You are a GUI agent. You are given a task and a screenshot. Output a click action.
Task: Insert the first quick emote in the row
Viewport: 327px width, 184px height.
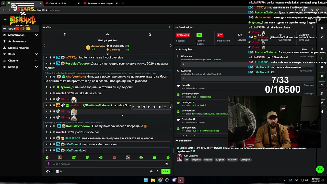(x=47, y=157)
